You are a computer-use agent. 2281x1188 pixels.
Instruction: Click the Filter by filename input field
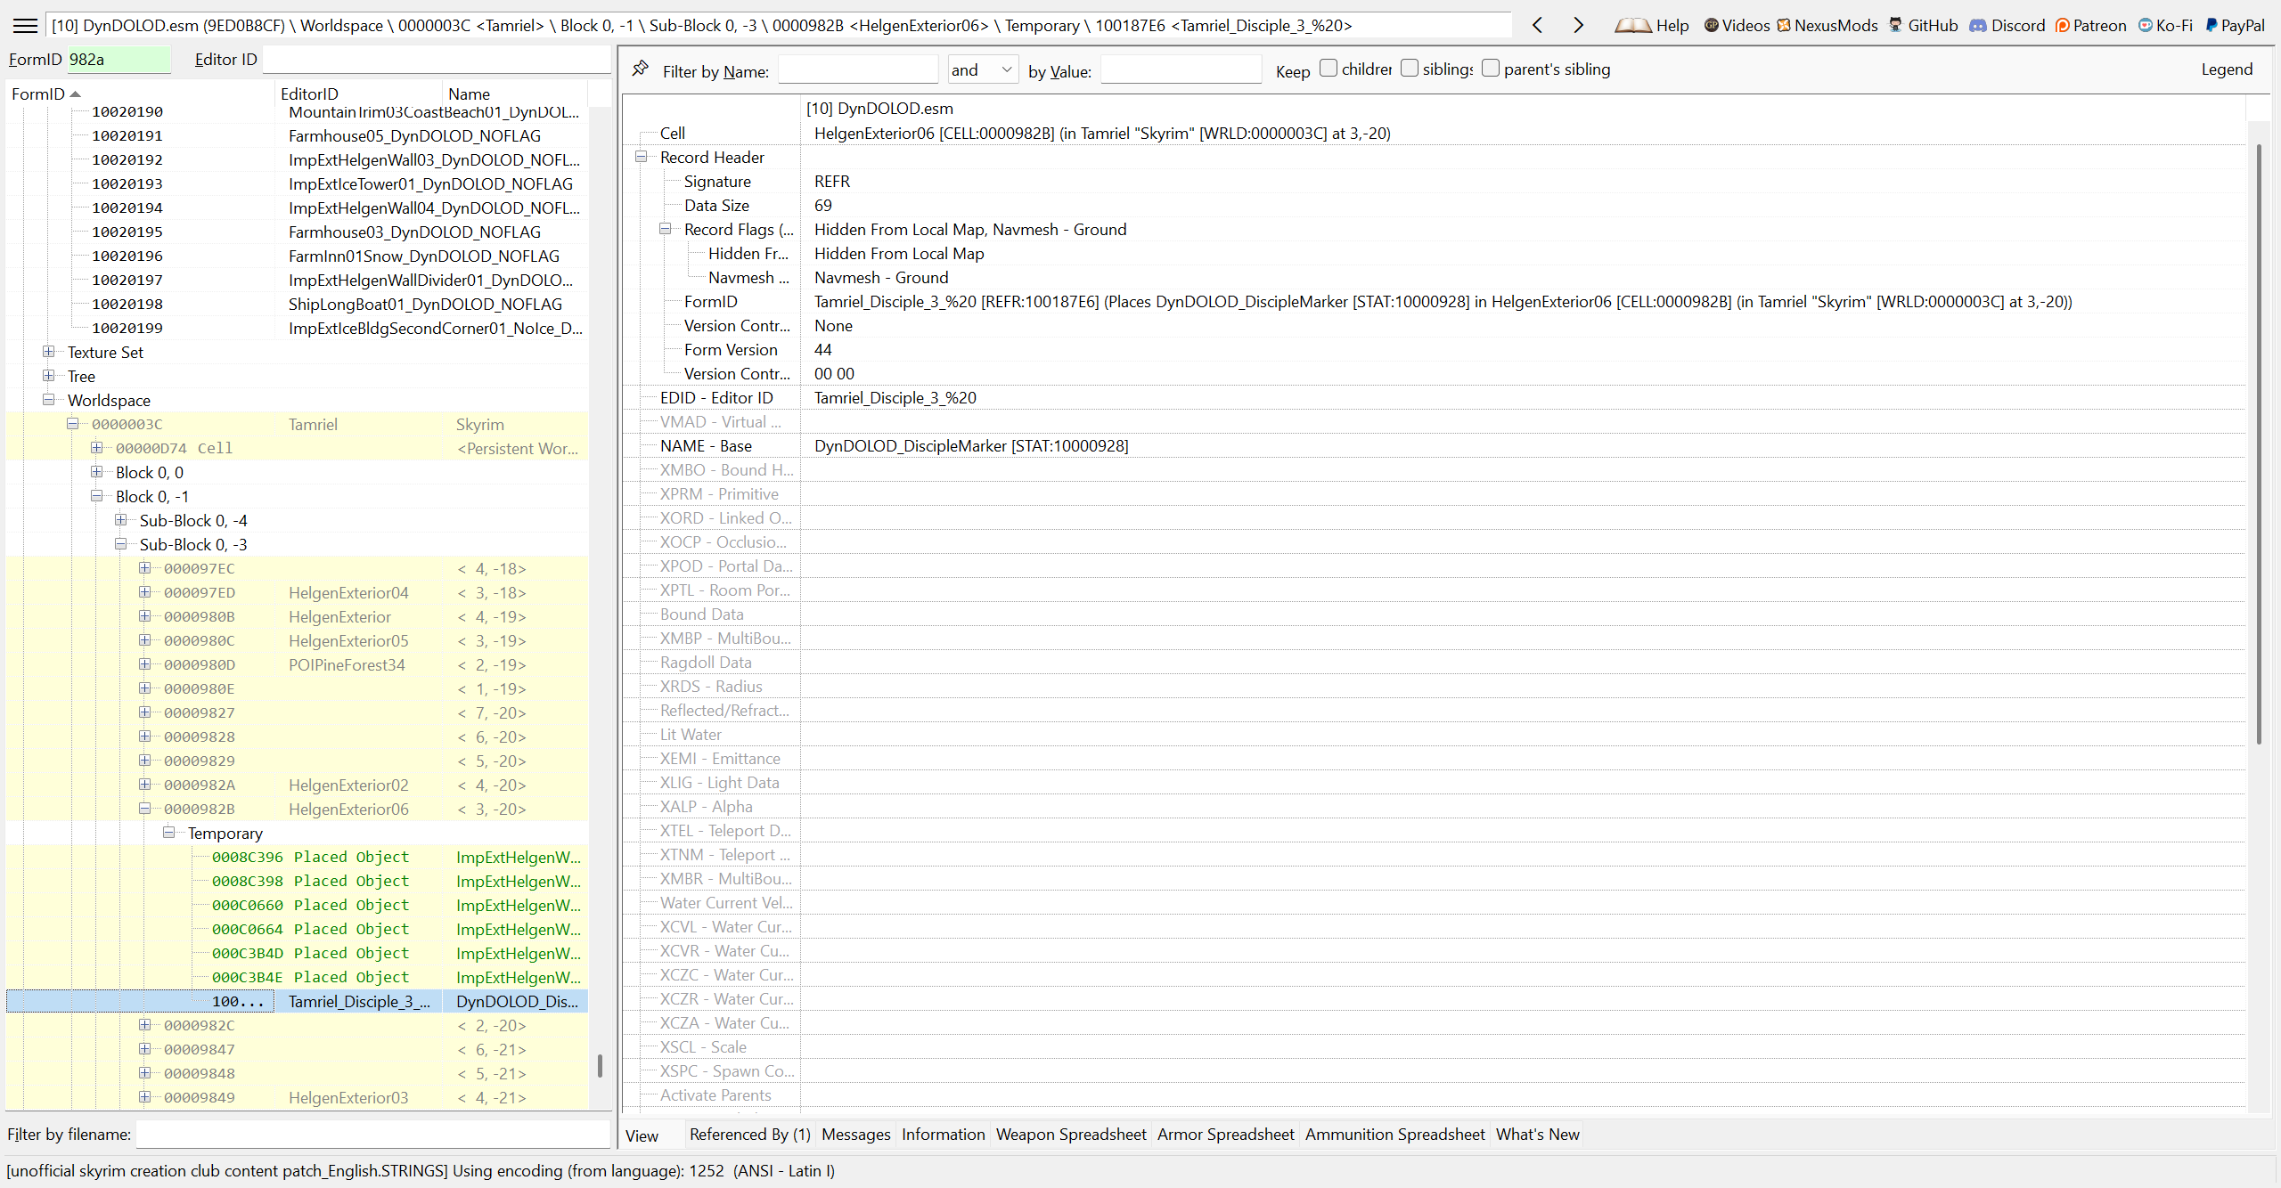pyautogui.click(x=372, y=1134)
